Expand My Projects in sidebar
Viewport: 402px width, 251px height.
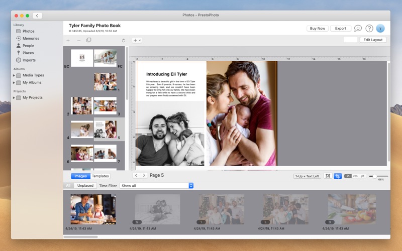14,97
